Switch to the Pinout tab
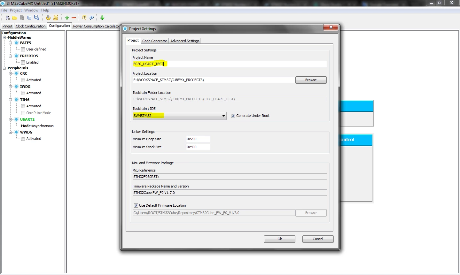 [x=7, y=26]
